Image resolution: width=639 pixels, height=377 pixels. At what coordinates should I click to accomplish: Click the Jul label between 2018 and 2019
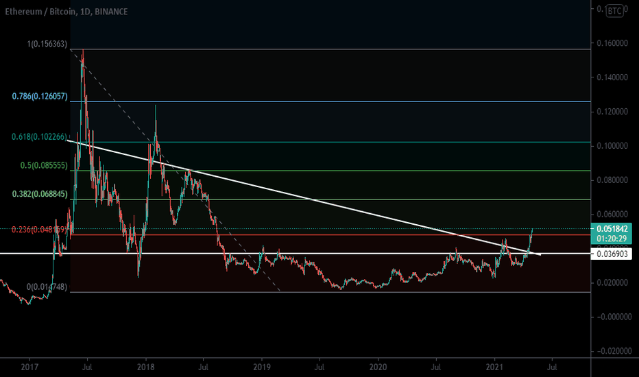coord(203,367)
